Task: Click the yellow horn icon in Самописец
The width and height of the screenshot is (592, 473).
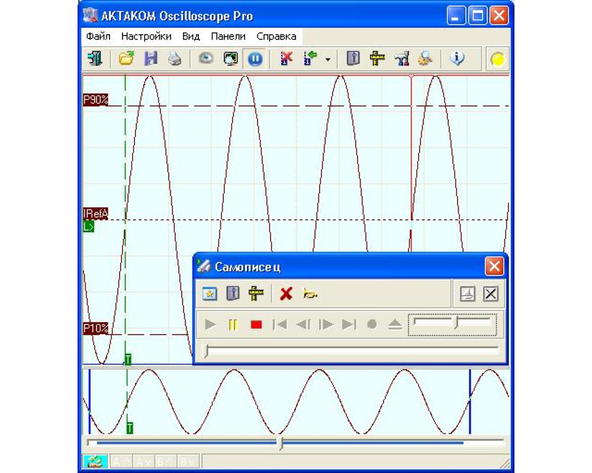Action: click(309, 294)
